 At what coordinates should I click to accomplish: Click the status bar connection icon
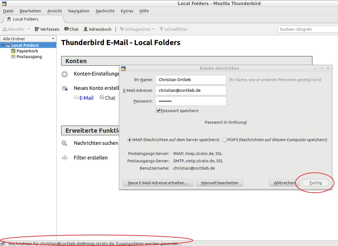click(x=3, y=244)
